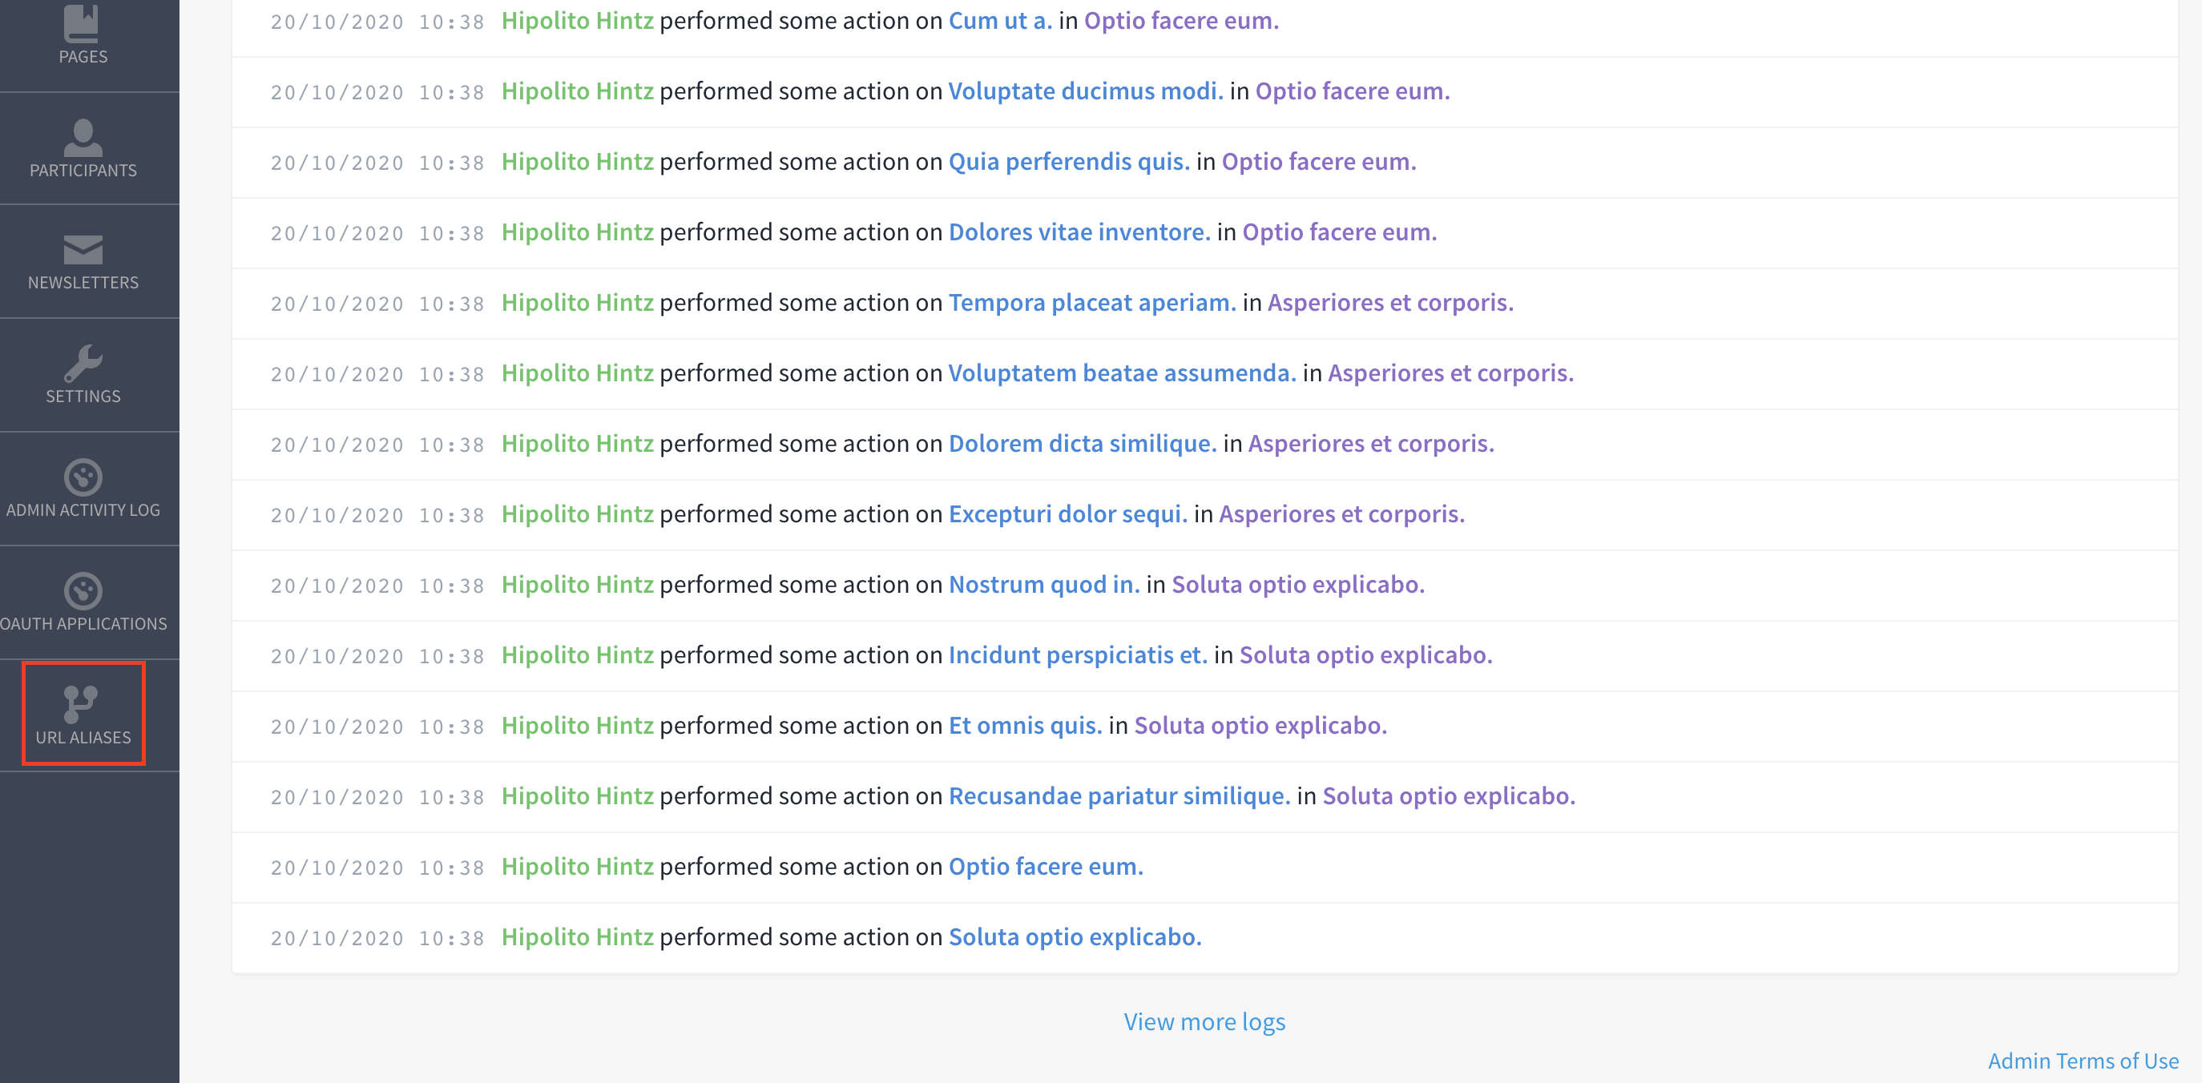Viewport: 2202px width, 1083px height.
Task: Click timestamp in Cum ut a. row
Action: coord(377,22)
